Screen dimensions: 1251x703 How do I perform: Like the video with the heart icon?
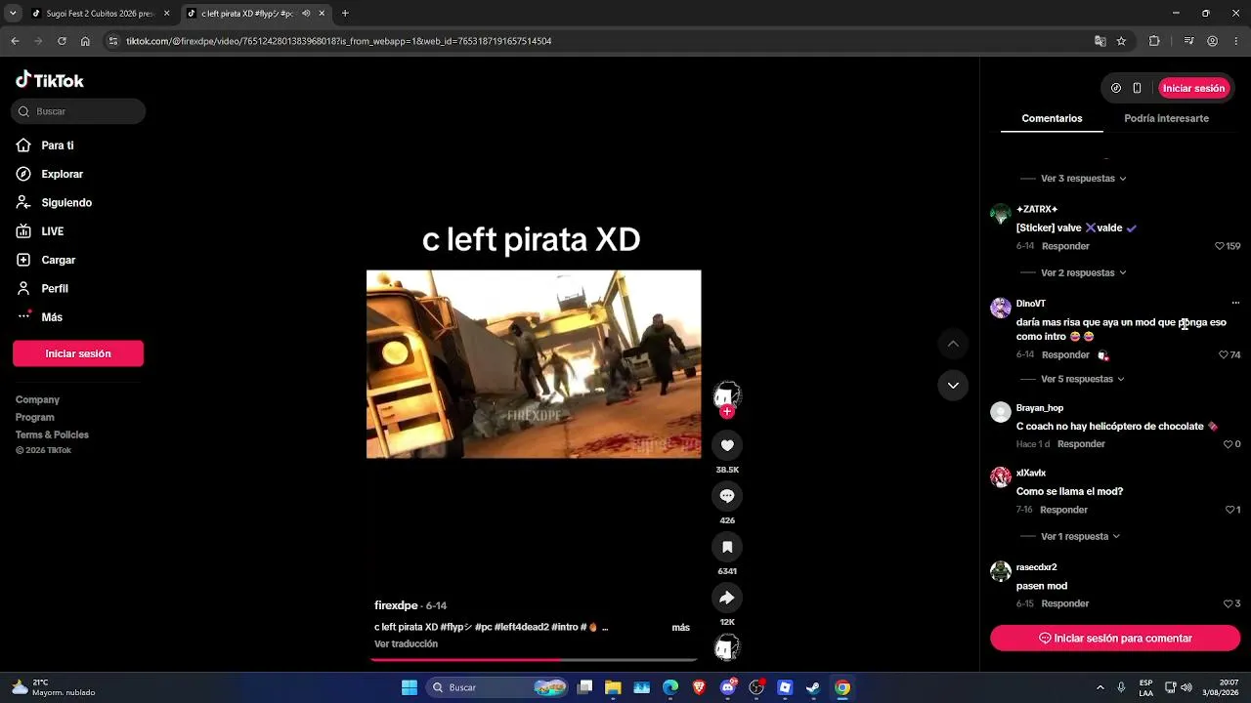[727, 445]
